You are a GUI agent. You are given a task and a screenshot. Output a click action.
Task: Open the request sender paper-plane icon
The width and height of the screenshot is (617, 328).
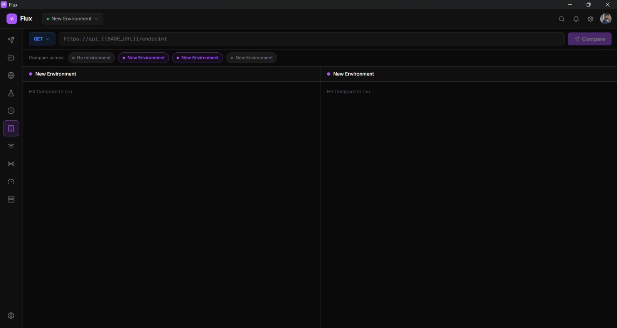pyautogui.click(x=11, y=40)
